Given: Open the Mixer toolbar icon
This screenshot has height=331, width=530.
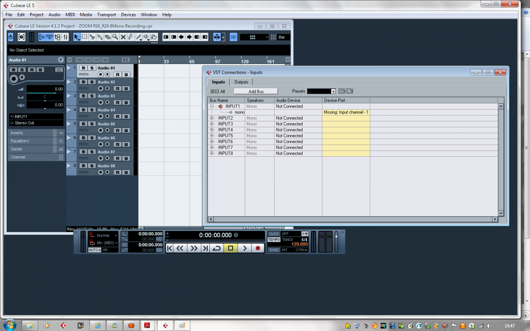Looking at the screenshot, I should (65, 37).
